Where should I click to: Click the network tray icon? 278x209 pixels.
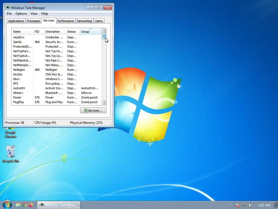pos(244,205)
